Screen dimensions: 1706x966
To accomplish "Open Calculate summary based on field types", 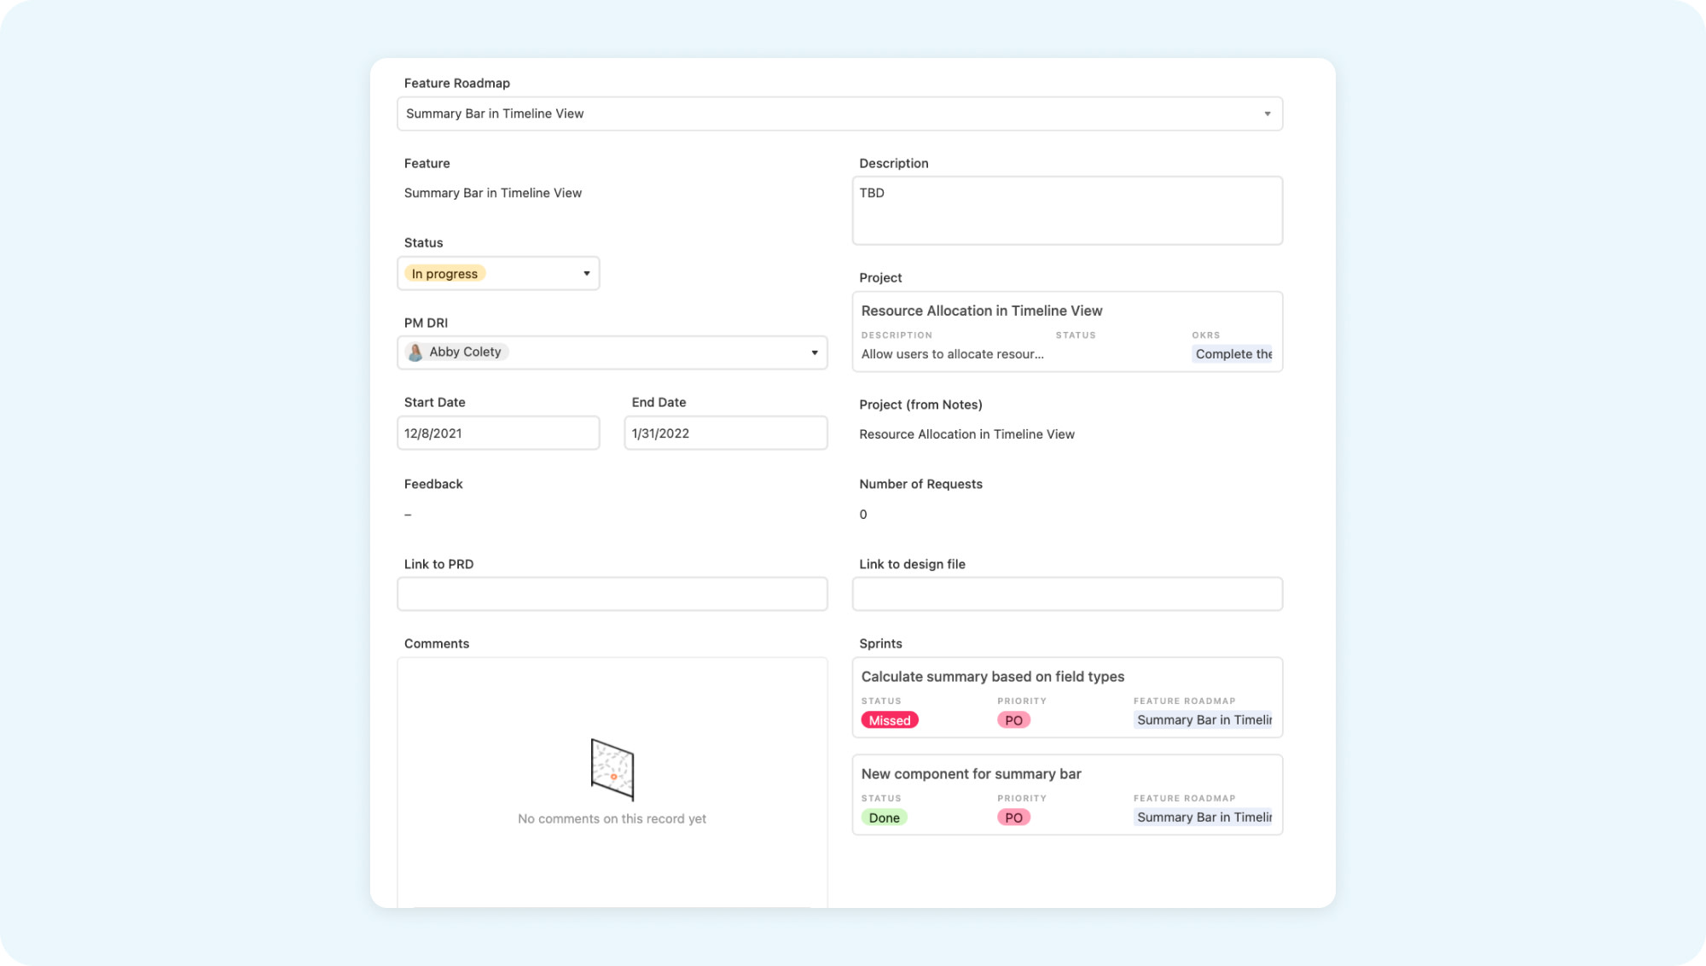I will tap(992, 677).
